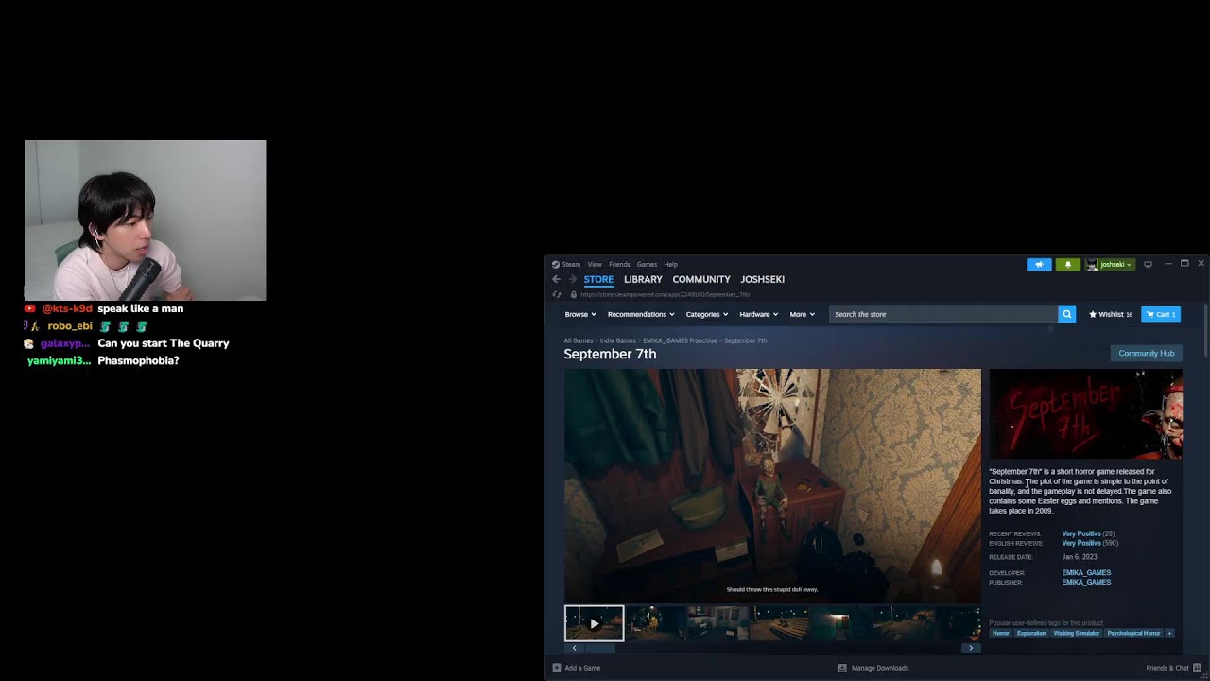The width and height of the screenshot is (1210, 681).
Task: Click the EMIKA_GAMES Franchise breadcrumb
Action: pos(680,340)
